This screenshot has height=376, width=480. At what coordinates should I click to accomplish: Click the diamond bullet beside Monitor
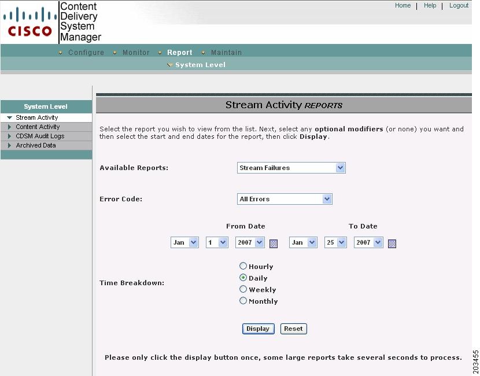point(115,53)
